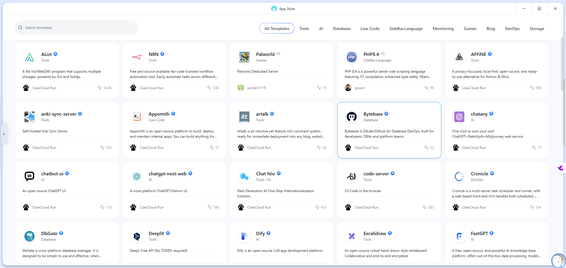This screenshot has width=566, height=268.
Task: Click the magnifier icon in search bar
Action: pos(20,28)
